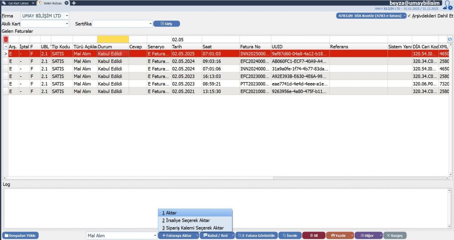Image resolution: width=454 pixels, height=240 pixels.
Task: Switch to the Cari Kart Listesi tab
Action: point(18,3)
